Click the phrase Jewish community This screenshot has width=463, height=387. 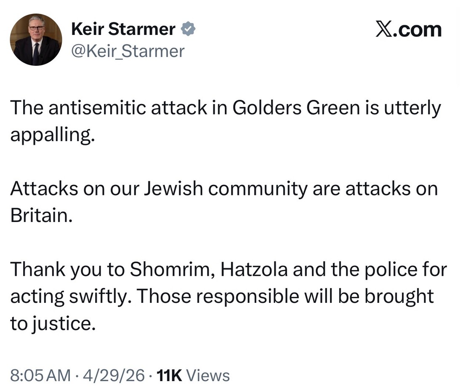coord(226,188)
